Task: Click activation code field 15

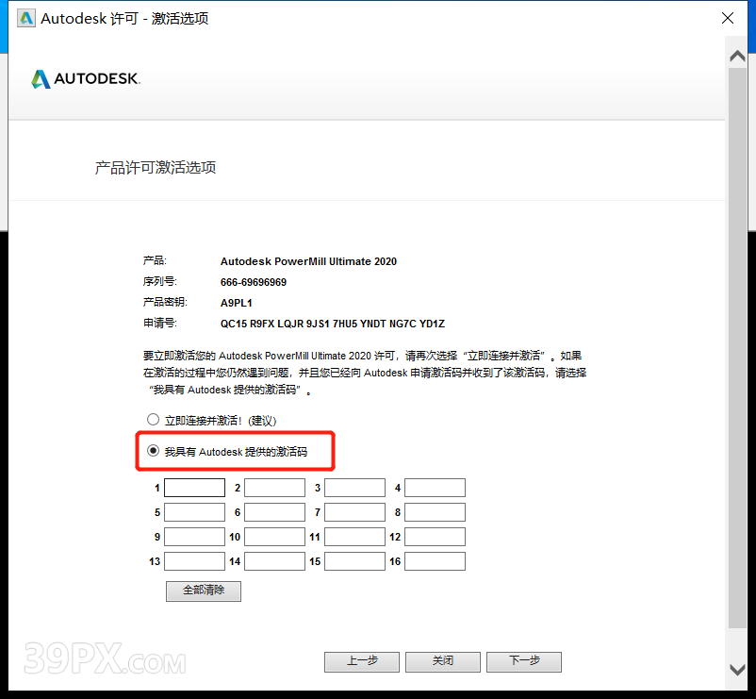Action: (354, 561)
